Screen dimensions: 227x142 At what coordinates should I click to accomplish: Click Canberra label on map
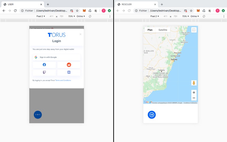click(161, 70)
